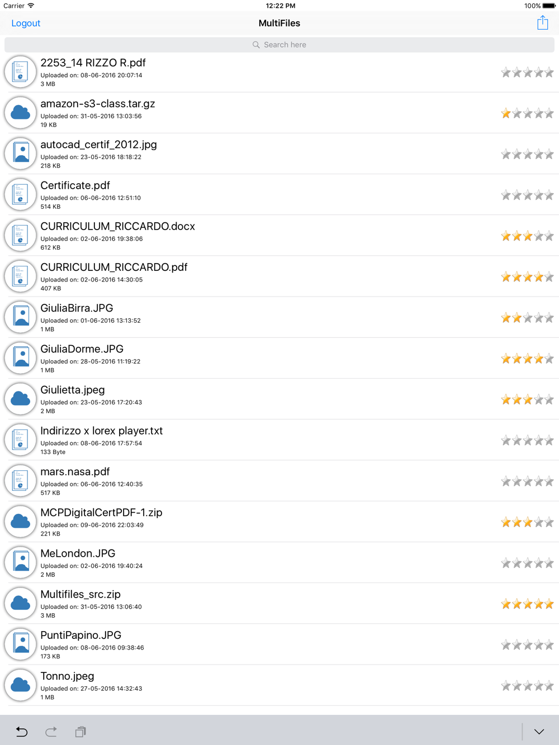Open document icon for 2253_14 RIZZO R.pdf

point(21,72)
